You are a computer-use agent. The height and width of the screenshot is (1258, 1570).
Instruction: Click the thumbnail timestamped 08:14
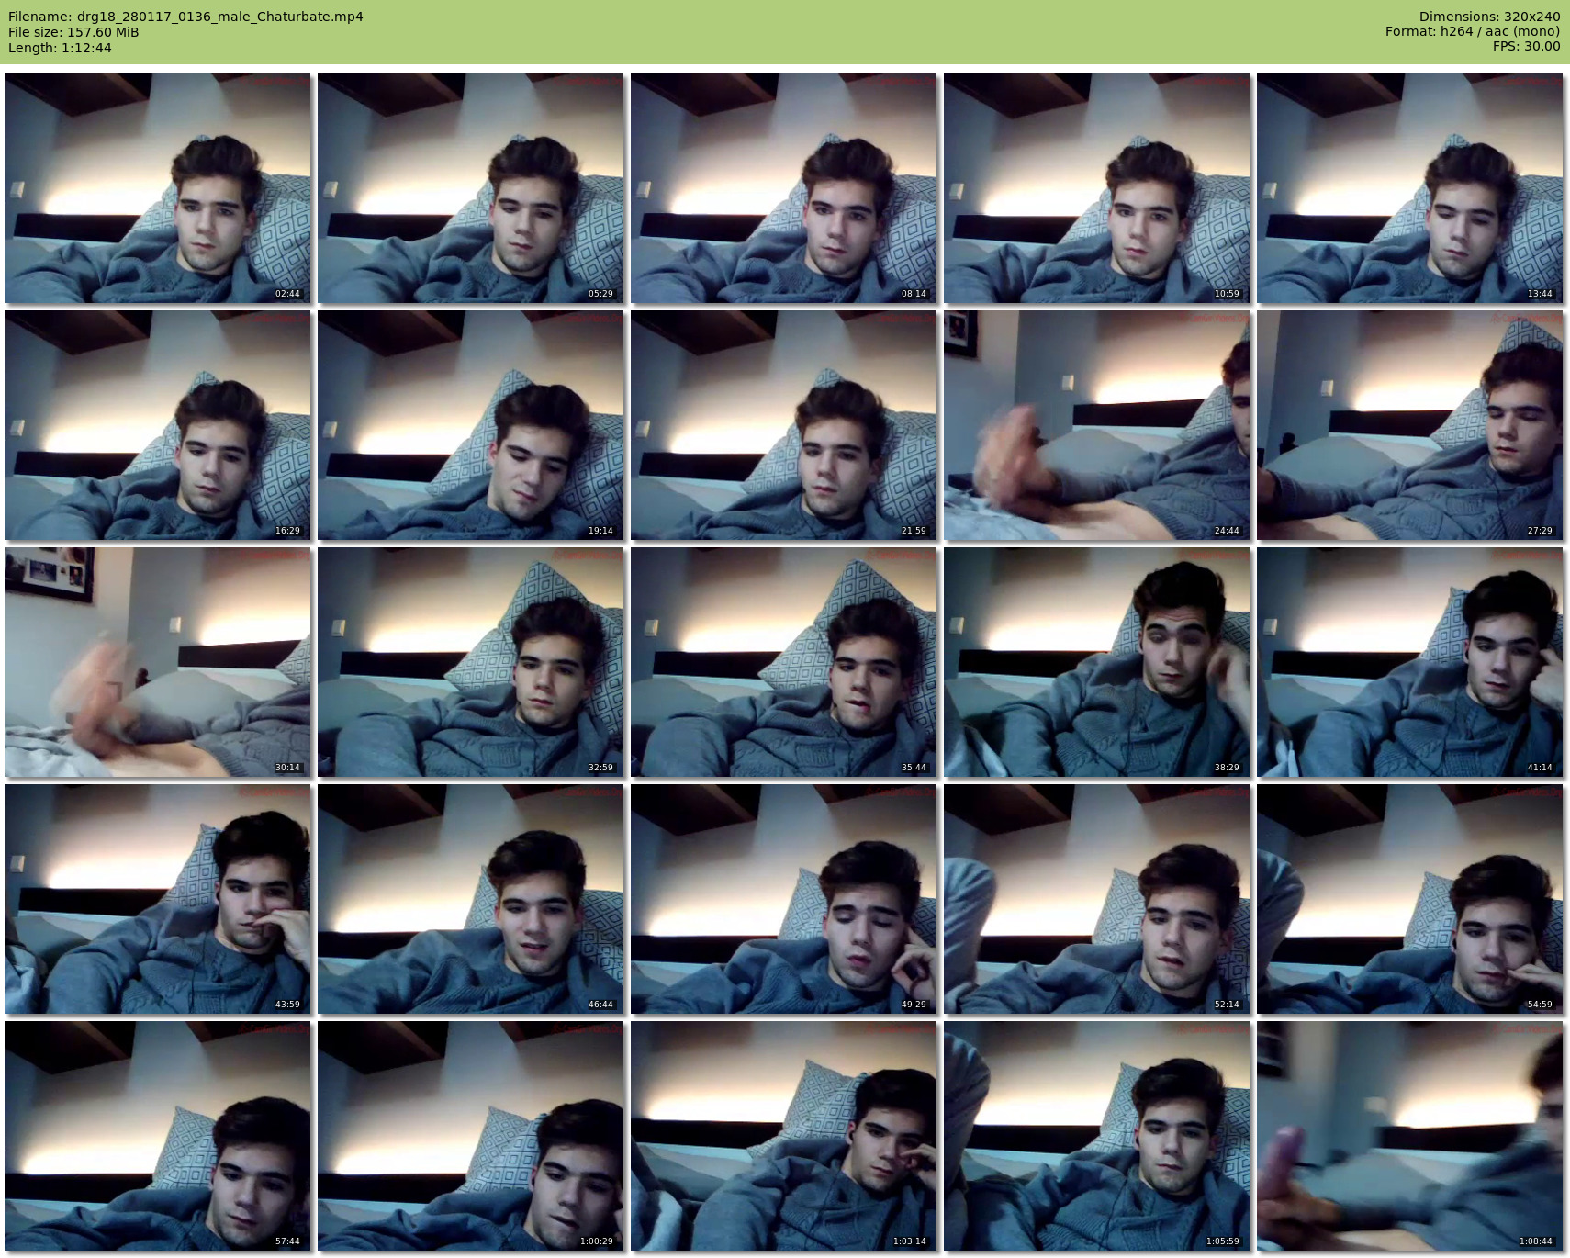pos(783,188)
